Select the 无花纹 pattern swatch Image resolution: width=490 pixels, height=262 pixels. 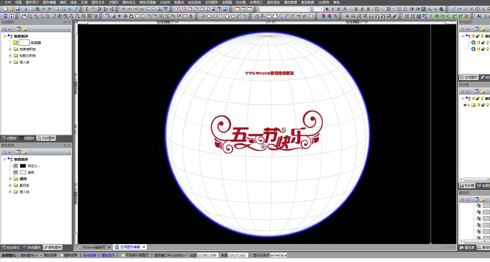(24, 43)
